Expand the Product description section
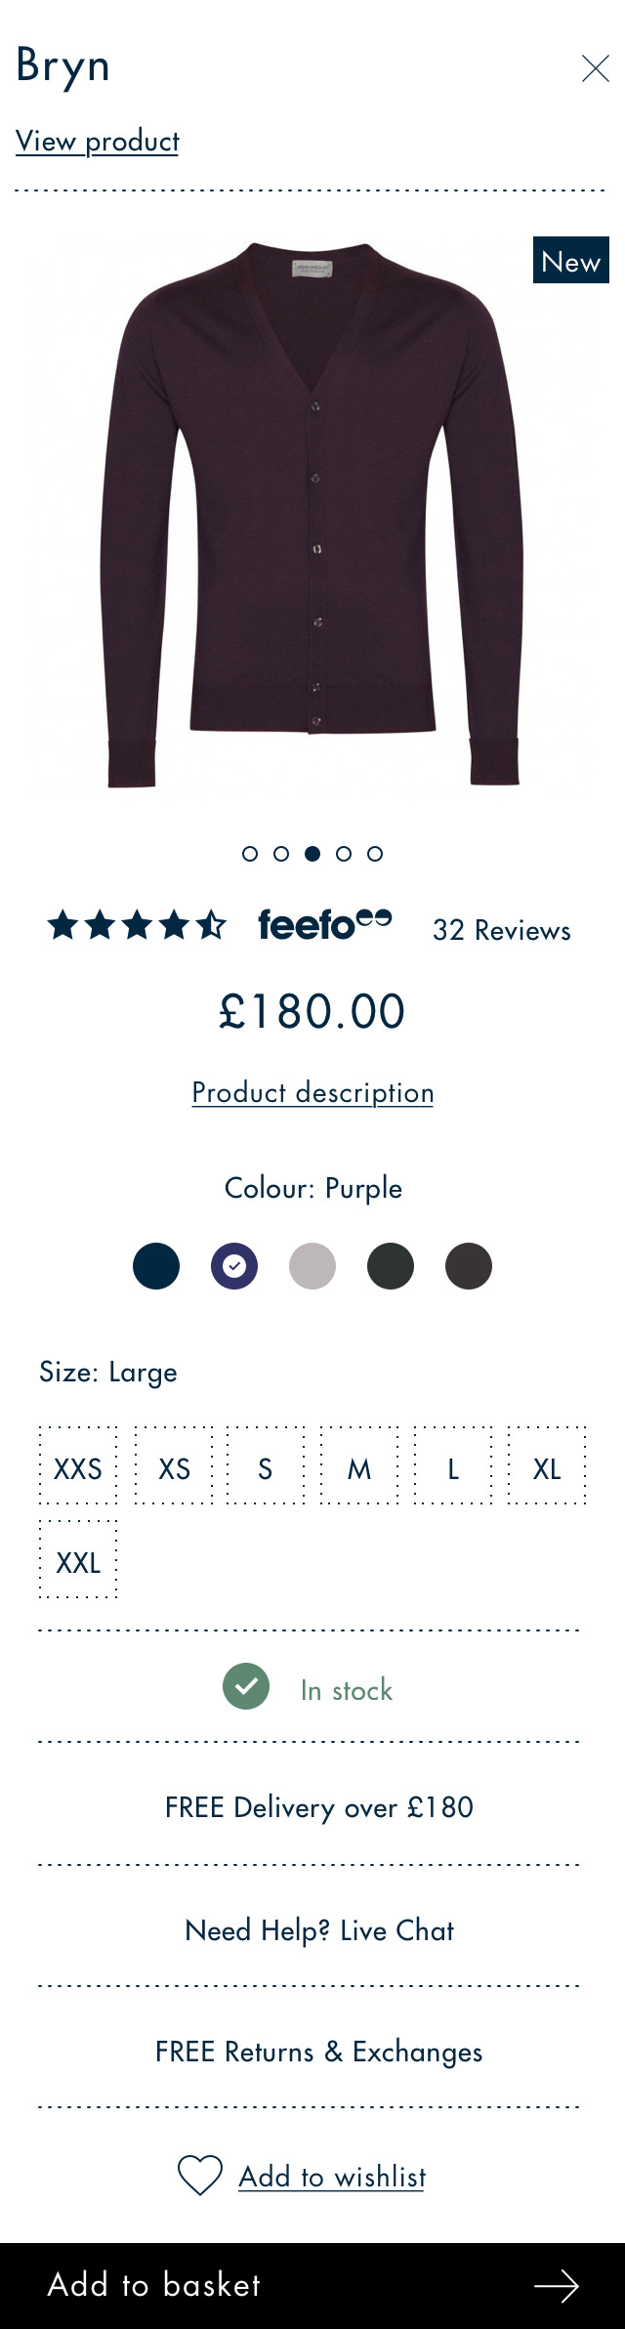This screenshot has width=625, height=2329. coord(312,1092)
